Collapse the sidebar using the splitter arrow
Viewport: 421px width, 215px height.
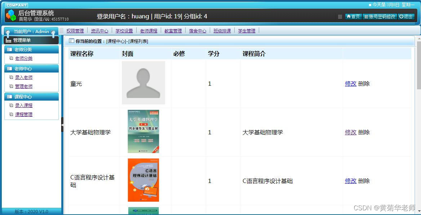tap(62, 125)
